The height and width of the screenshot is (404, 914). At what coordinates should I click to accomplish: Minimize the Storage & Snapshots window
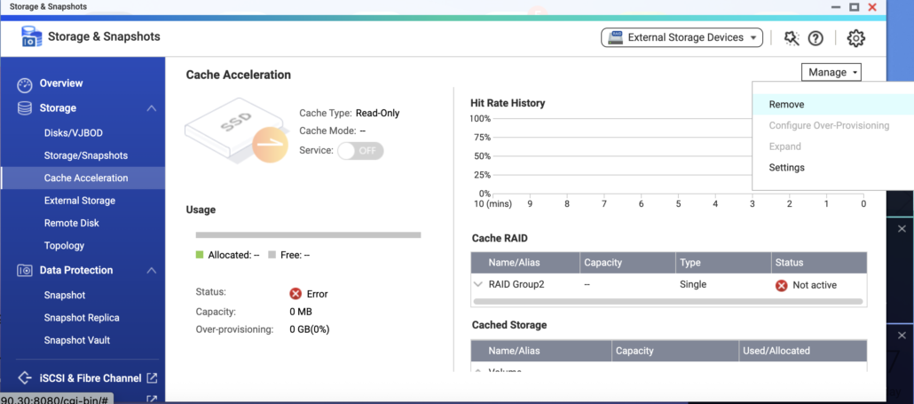click(x=837, y=8)
